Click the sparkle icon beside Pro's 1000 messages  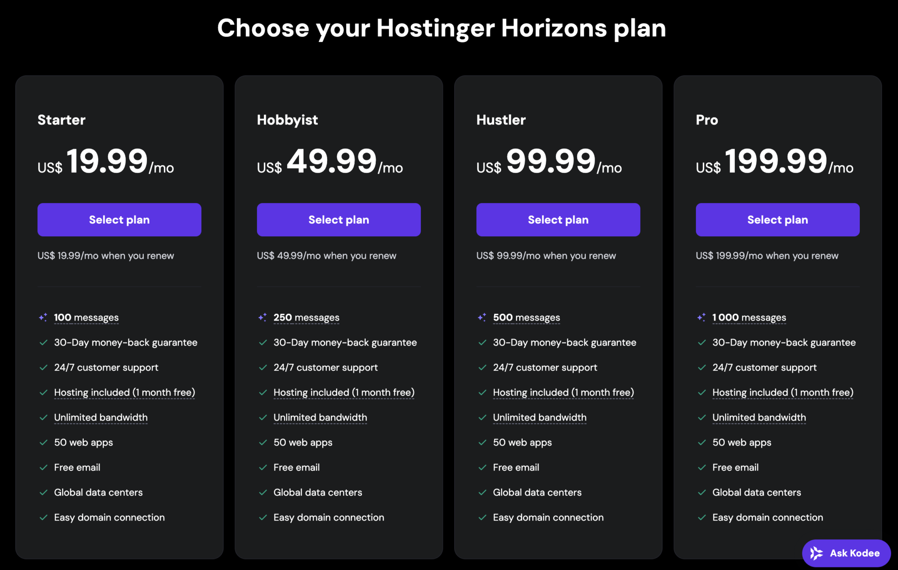pos(702,317)
